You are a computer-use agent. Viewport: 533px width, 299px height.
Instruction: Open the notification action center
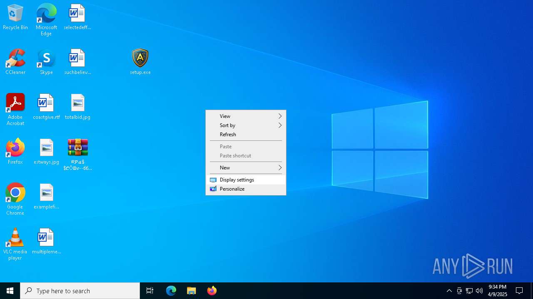(x=519, y=291)
